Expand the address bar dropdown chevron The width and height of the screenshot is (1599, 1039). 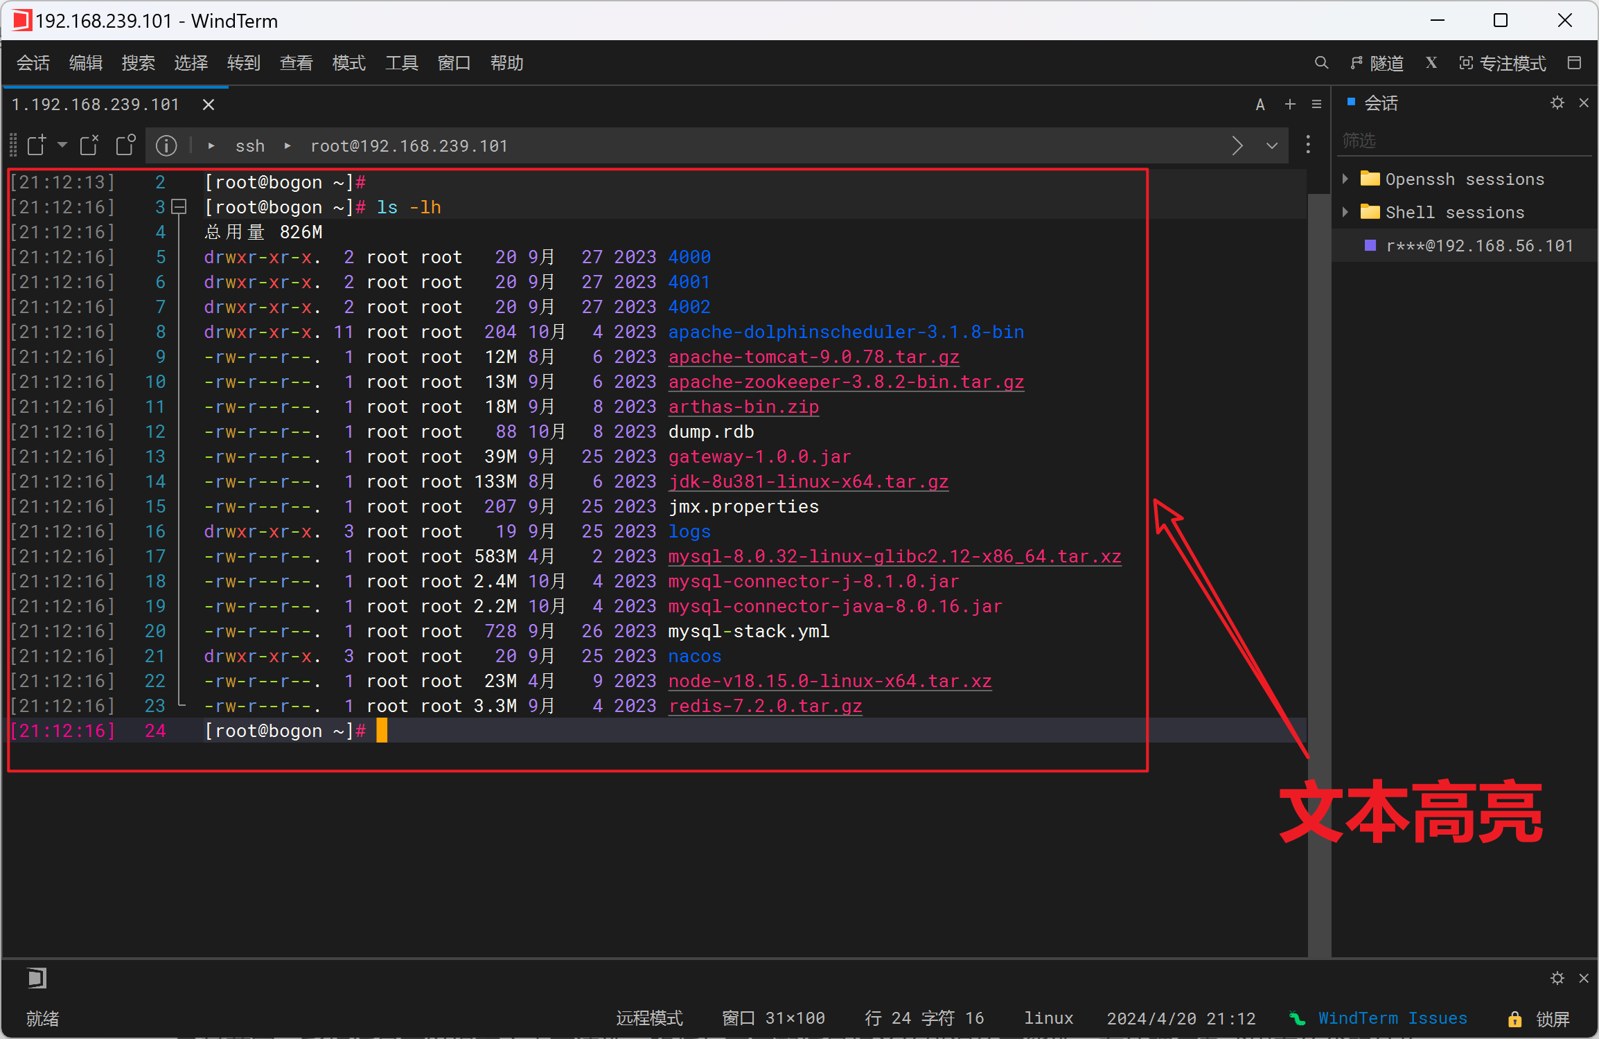[x=1272, y=145]
